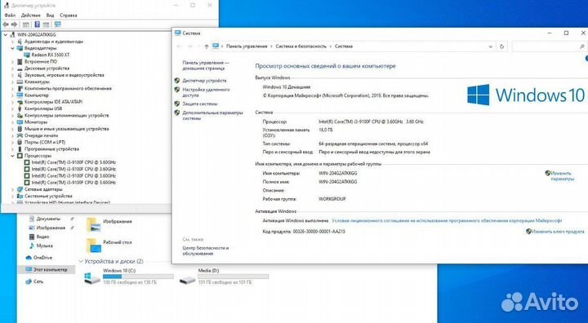
Task: Click the Изменить ключ продукта link
Action: tap(558, 232)
